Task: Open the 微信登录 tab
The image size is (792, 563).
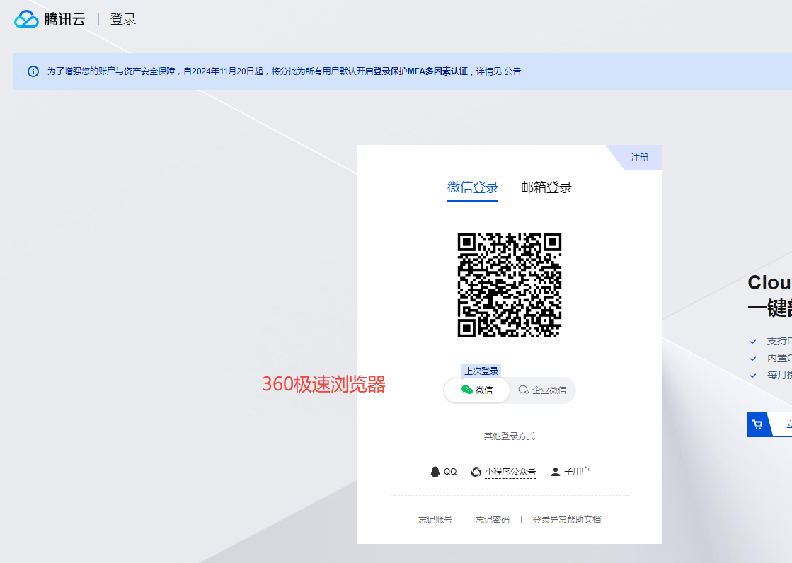Action: pos(472,187)
